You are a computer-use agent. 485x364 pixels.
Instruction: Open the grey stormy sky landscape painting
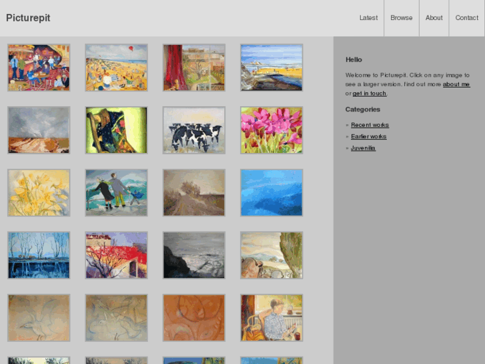tap(39, 130)
